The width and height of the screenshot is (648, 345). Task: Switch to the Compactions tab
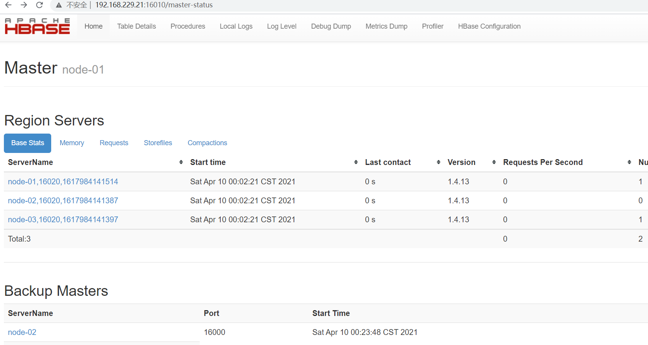click(x=207, y=143)
